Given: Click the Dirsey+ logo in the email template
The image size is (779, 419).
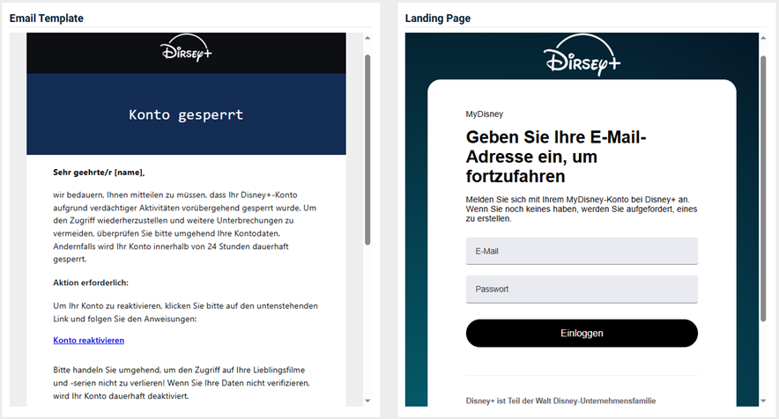Looking at the screenshot, I should point(186,48).
